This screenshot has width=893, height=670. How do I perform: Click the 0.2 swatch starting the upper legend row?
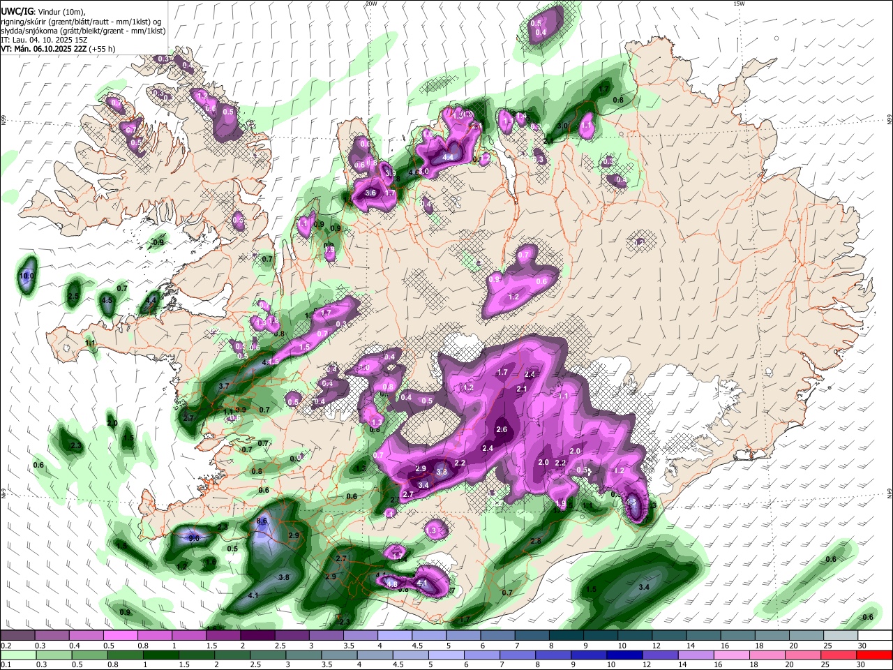(17, 636)
